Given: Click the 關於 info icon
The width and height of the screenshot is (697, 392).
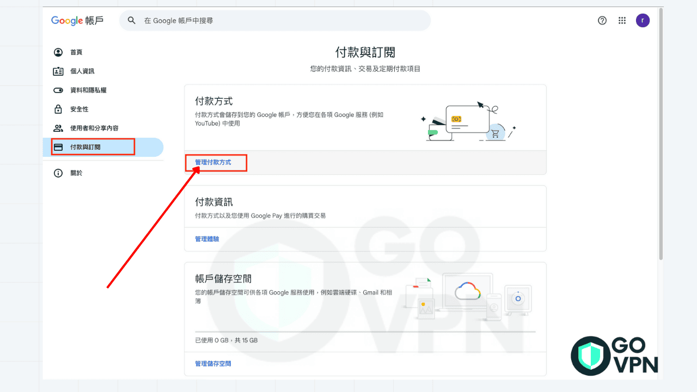Looking at the screenshot, I should pyautogui.click(x=58, y=173).
